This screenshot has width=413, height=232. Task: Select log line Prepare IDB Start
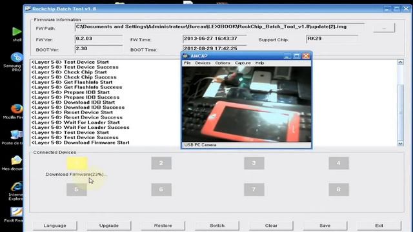pyautogui.click(x=70, y=92)
